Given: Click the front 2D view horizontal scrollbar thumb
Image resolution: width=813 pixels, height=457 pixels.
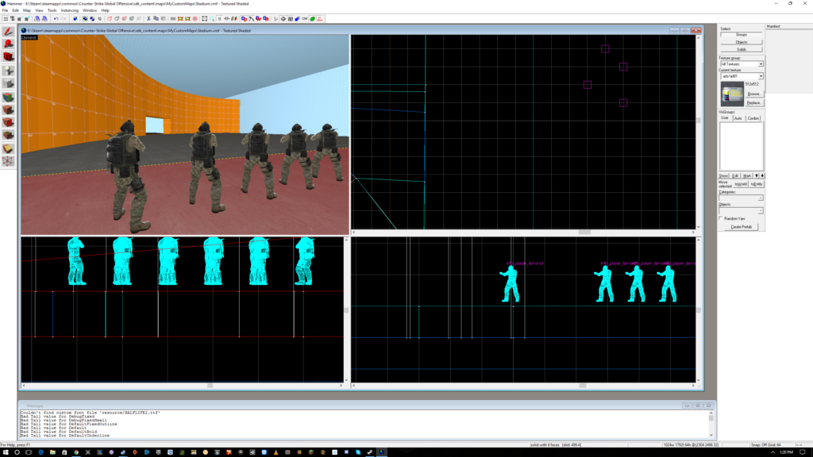Looking at the screenshot, I should (210, 386).
